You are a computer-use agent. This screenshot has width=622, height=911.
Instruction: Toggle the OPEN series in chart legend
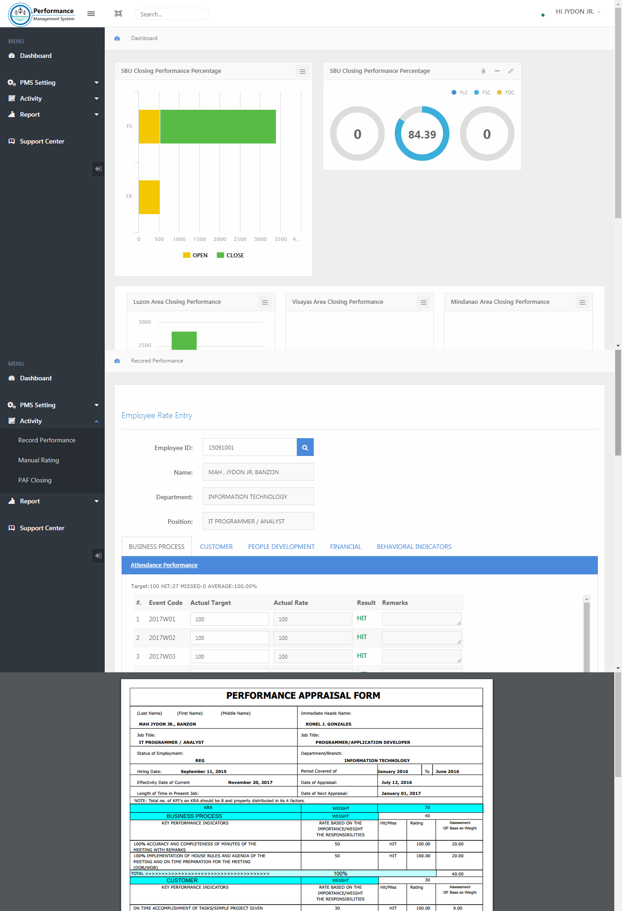click(x=195, y=256)
